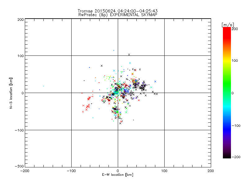Click the colorbar label "-200"
Screen dimensions: 248x186
click(x=236, y=157)
